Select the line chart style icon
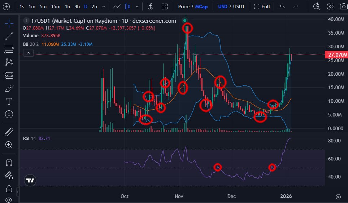348x203 pixels. 116,6
